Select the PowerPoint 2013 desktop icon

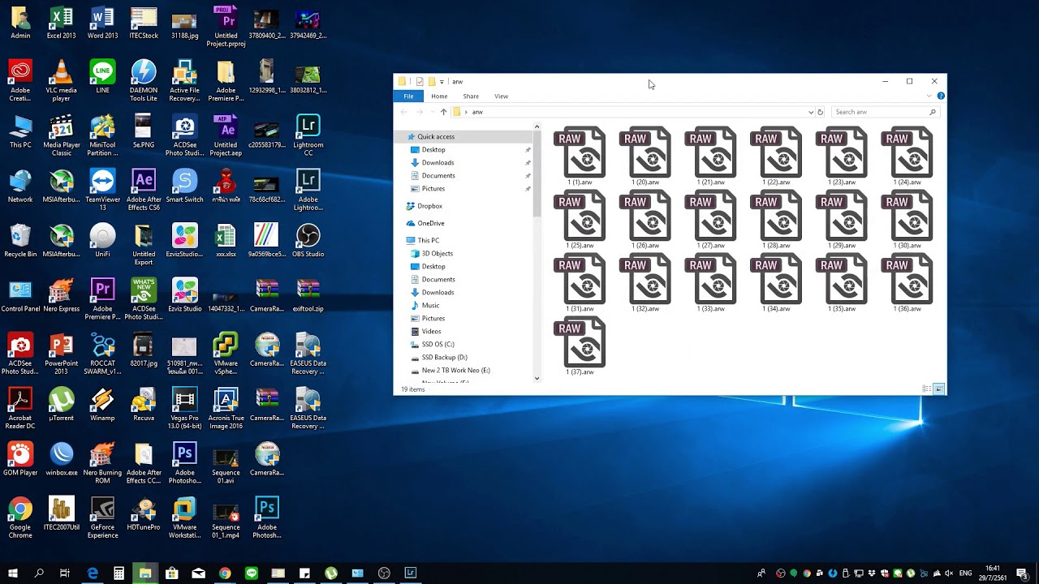[61, 354]
